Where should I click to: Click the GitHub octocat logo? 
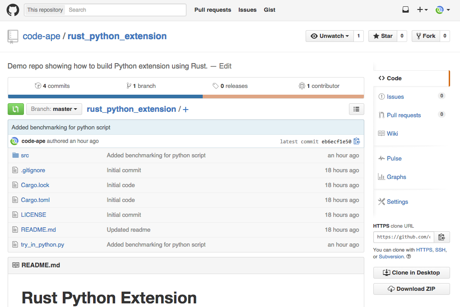click(x=13, y=10)
